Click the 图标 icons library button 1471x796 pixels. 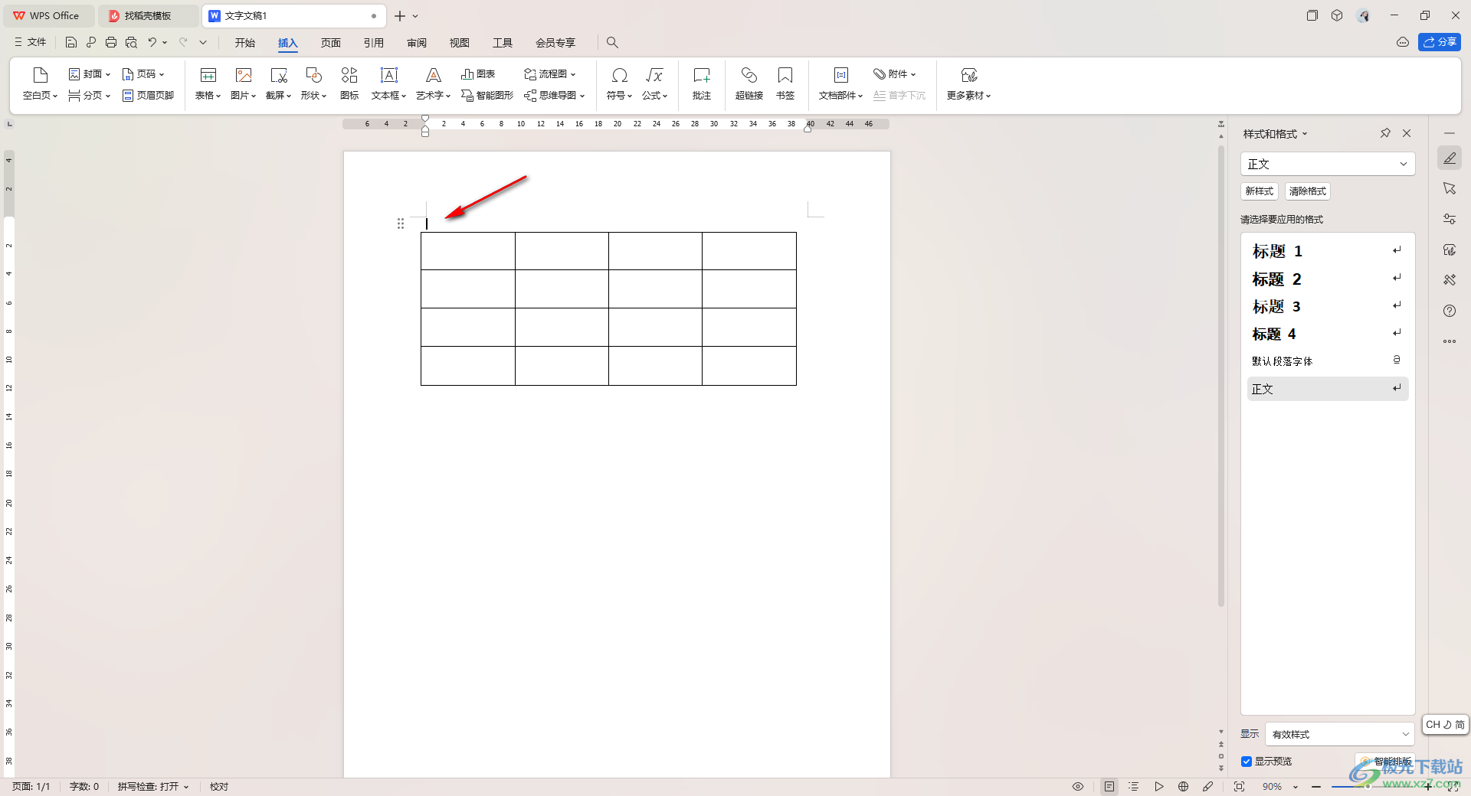click(x=349, y=83)
